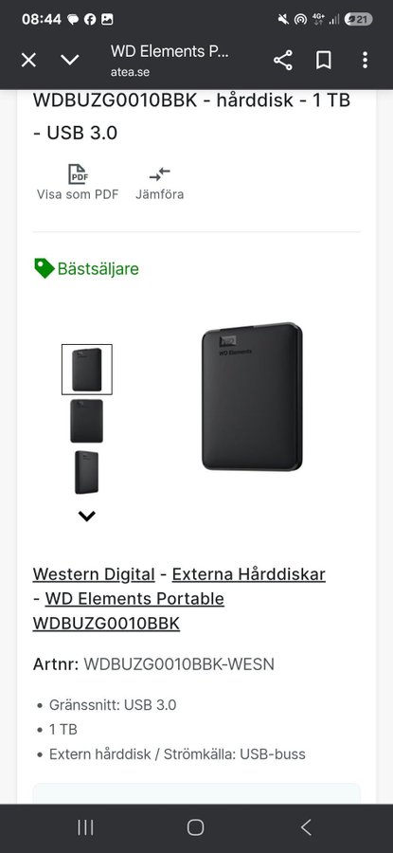Tap the green Bästsäljare tag
This screenshot has width=393, height=853.
point(86,268)
